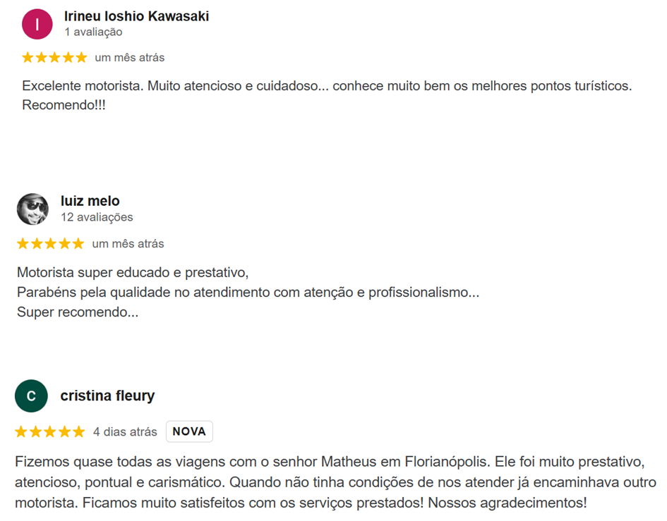Click first star in Irineu's review rating

[x=28, y=57]
